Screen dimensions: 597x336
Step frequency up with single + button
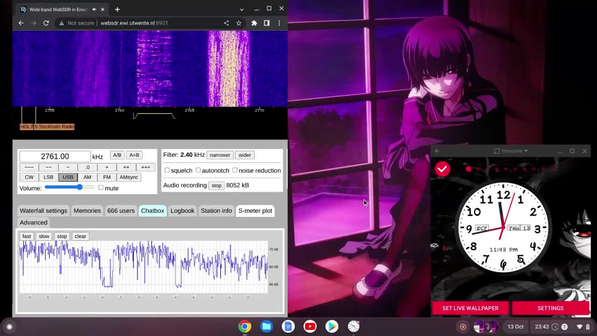tap(107, 167)
